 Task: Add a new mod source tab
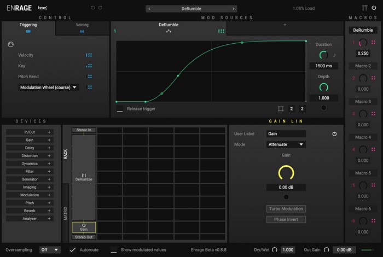tap(285, 25)
